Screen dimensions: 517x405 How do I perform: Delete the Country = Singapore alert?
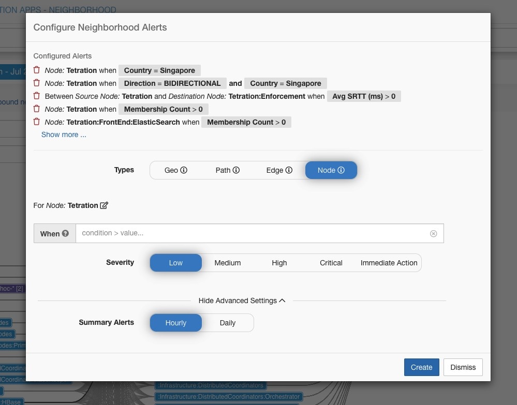click(x=36, y=70)
